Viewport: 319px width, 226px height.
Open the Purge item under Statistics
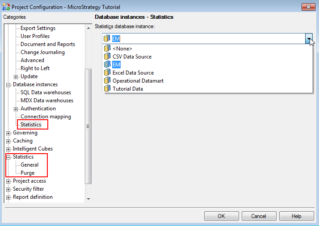(27, 173)
